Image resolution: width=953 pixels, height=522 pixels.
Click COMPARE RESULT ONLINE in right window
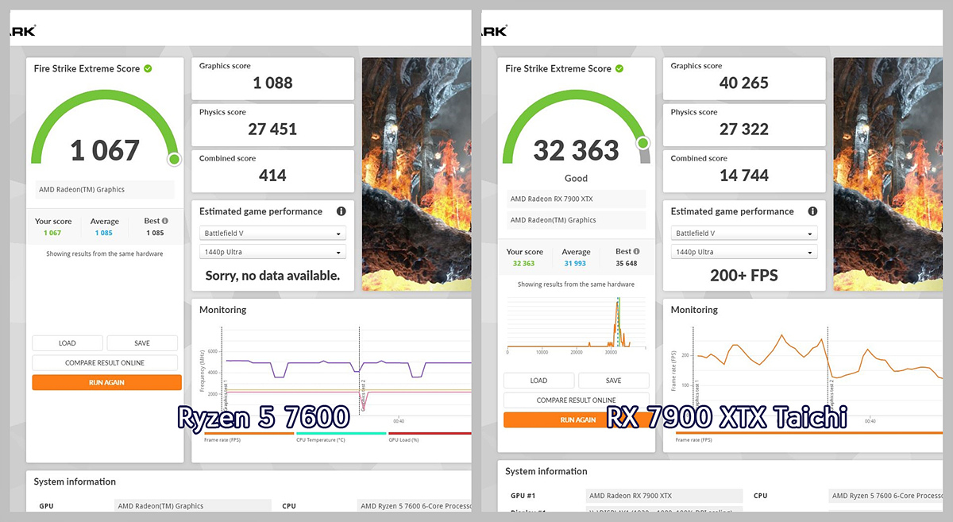click(576, 400)
